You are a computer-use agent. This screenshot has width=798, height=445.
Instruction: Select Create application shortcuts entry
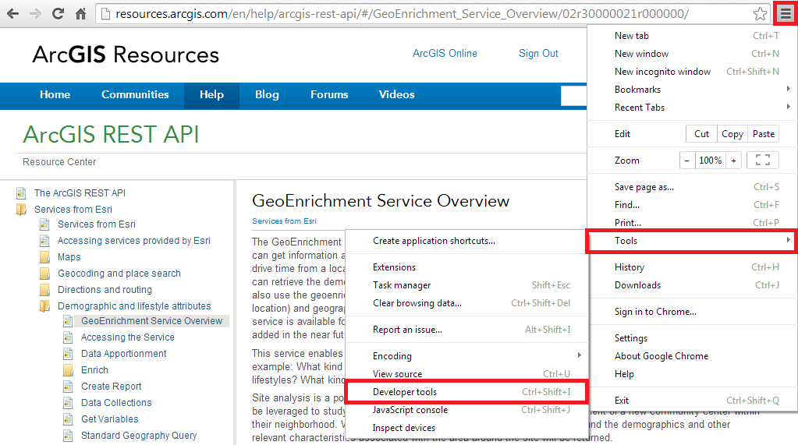click(466, 241)
